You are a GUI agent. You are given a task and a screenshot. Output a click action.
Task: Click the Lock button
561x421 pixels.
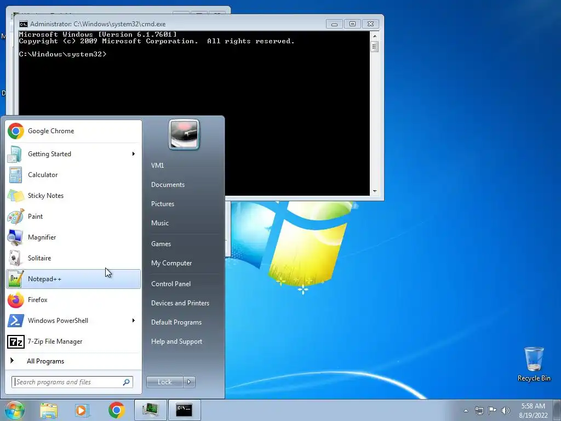(164, 382)
